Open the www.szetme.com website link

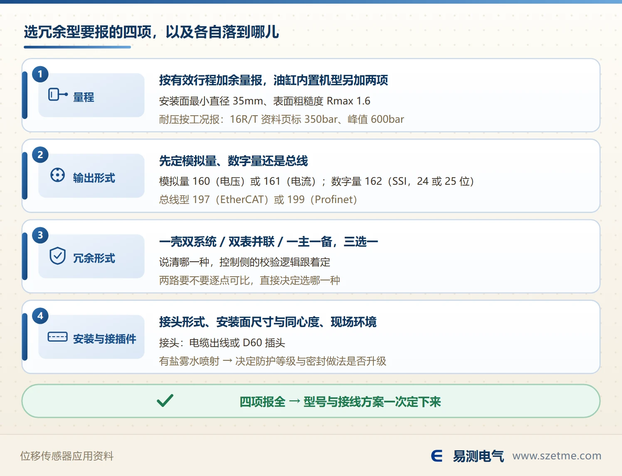(557, 456)
